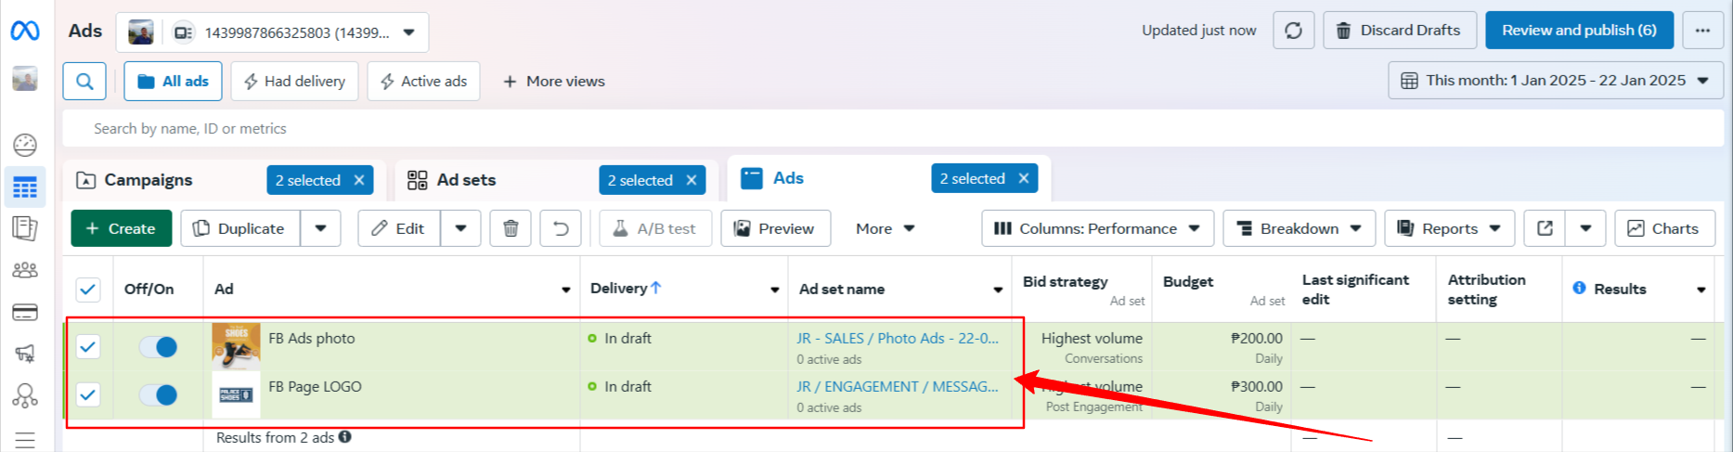
Task: Open billing card icon in sidebar
Action: coord(25,313)
